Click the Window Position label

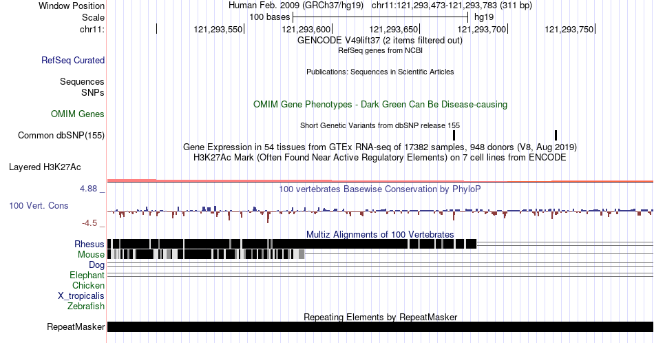72,6
